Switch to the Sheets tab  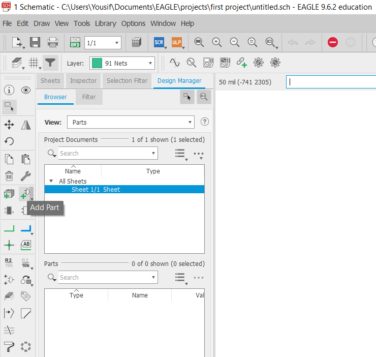coord(50,81)
